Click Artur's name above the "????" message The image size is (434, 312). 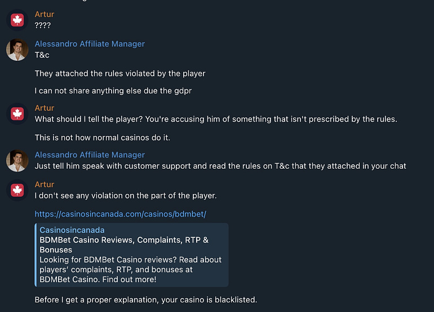pos(45,14)
